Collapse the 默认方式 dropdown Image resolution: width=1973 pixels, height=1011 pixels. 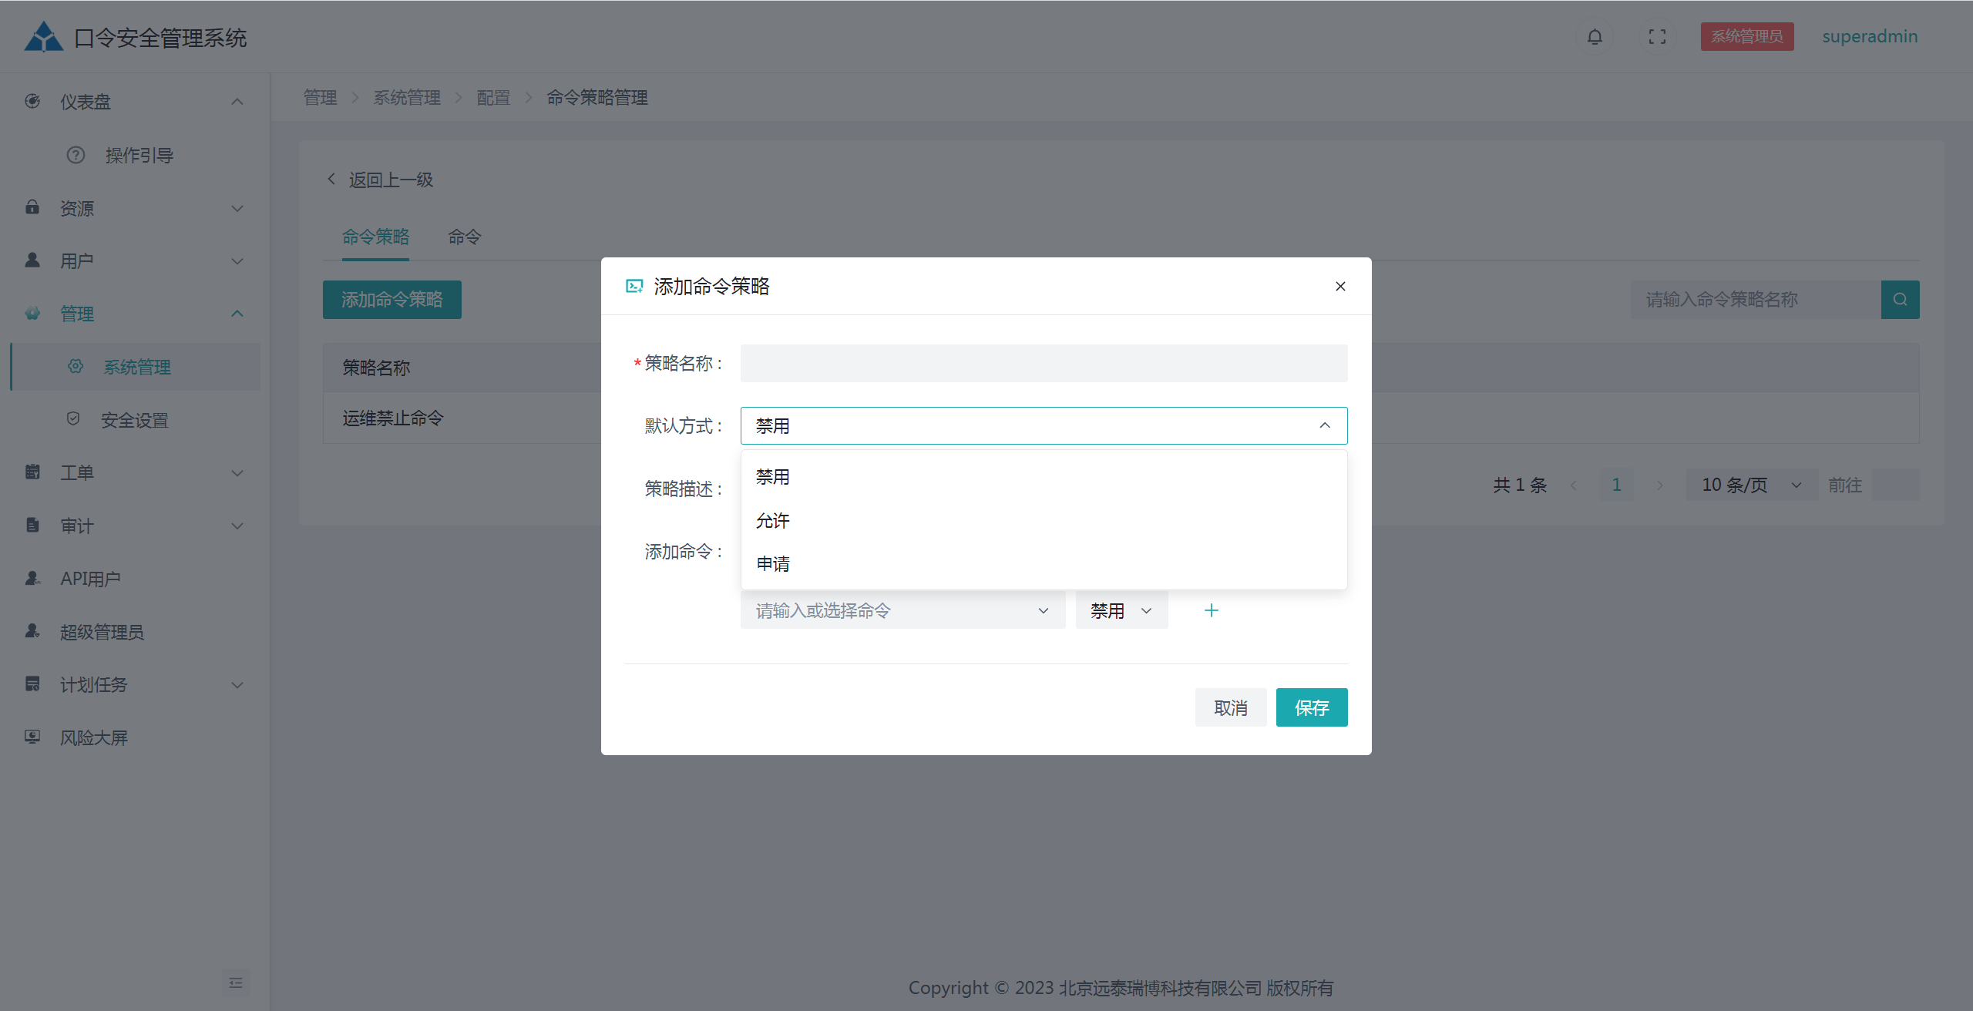pyautogui.click(x=1324, y=425)
